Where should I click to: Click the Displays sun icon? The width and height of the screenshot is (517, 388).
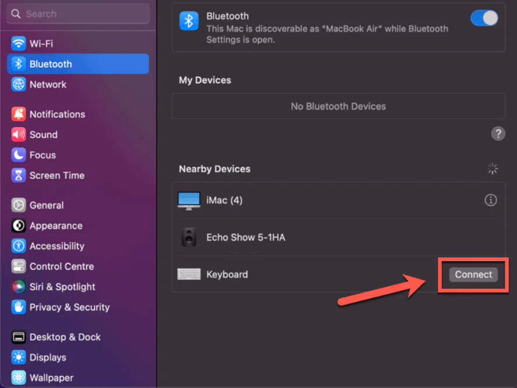[19, 357]
